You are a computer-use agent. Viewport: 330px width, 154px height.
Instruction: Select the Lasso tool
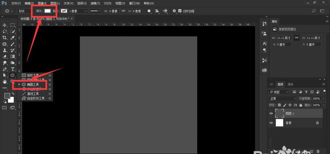coord(5,31)
